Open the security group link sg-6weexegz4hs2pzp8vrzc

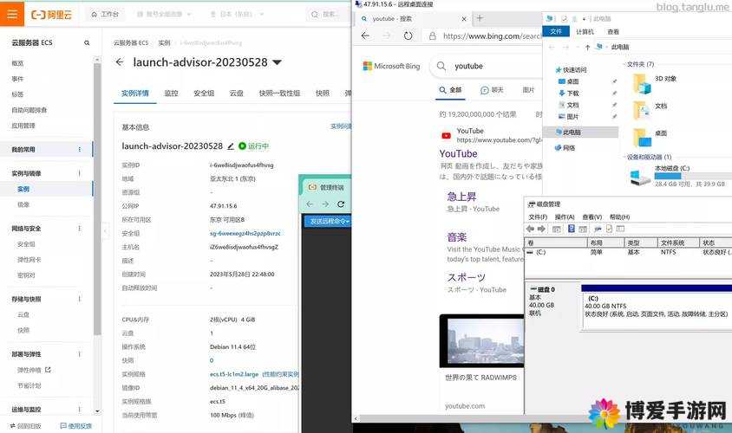pos(245,233)
